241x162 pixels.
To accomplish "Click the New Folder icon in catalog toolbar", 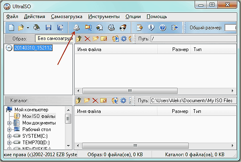I will 87,101.
